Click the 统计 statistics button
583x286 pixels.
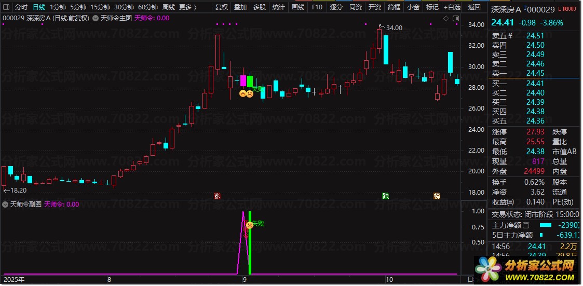coord(278,7)
